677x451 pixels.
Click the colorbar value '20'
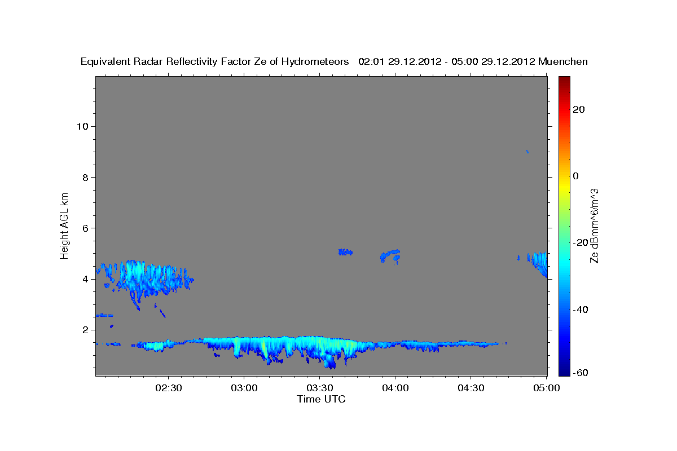click(578, 109)
